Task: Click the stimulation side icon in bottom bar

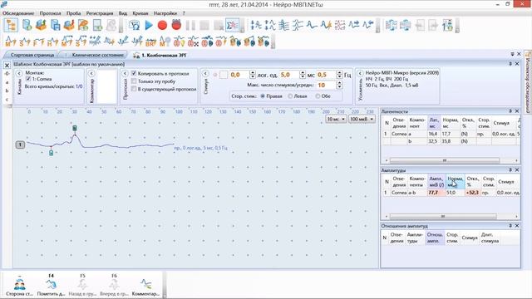Action: pos(20,284)
